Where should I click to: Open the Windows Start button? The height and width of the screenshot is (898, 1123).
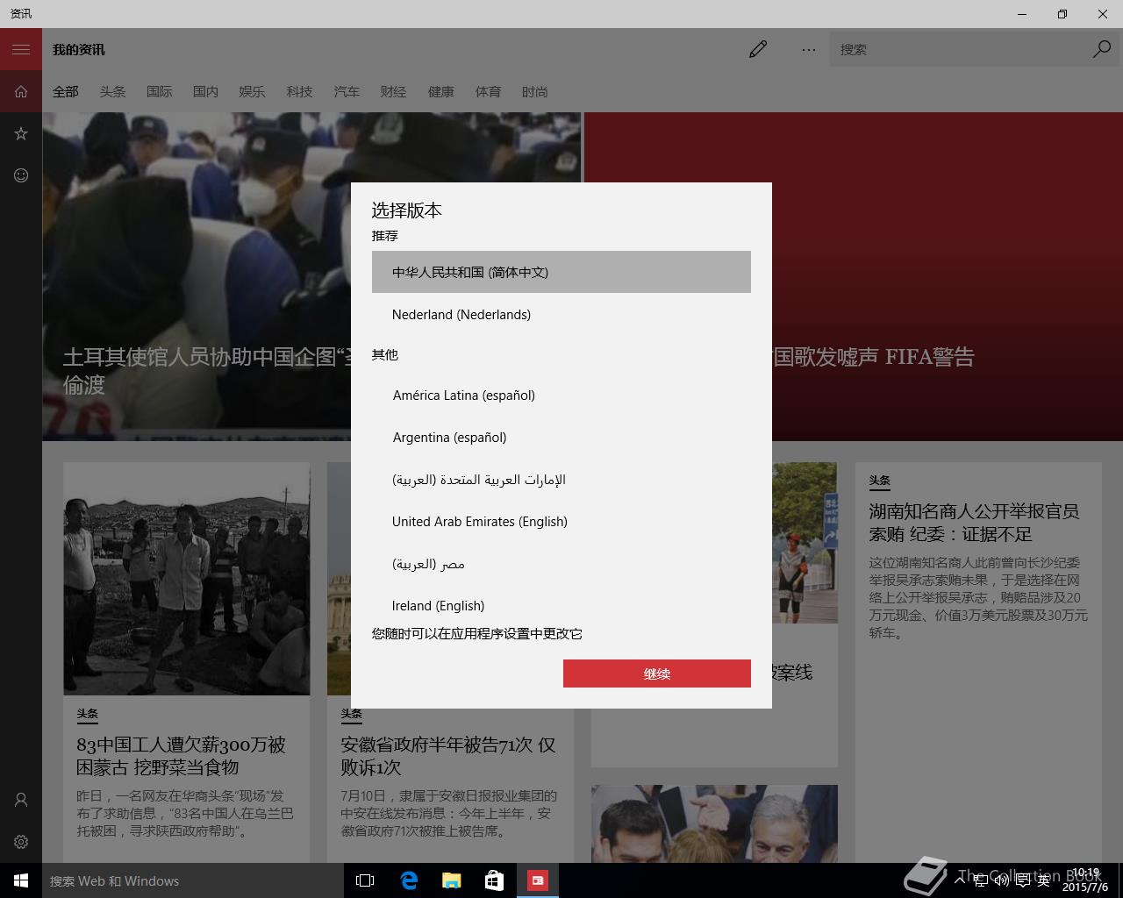pos(21,880)
